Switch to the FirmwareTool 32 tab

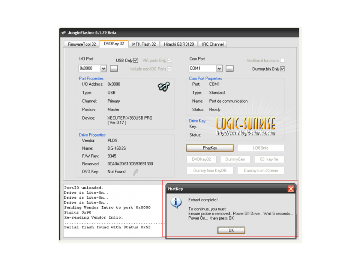[x=82, y=44]
